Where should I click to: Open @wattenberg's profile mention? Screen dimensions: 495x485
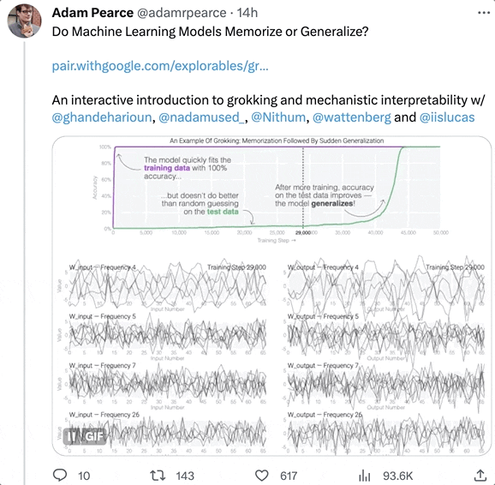[x=352, y=117]
